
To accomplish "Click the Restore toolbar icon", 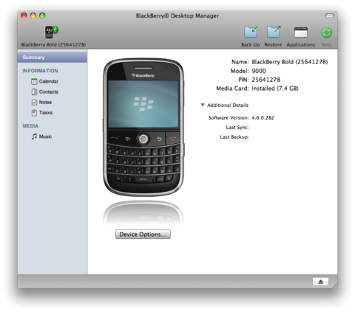I will point(274,32).
